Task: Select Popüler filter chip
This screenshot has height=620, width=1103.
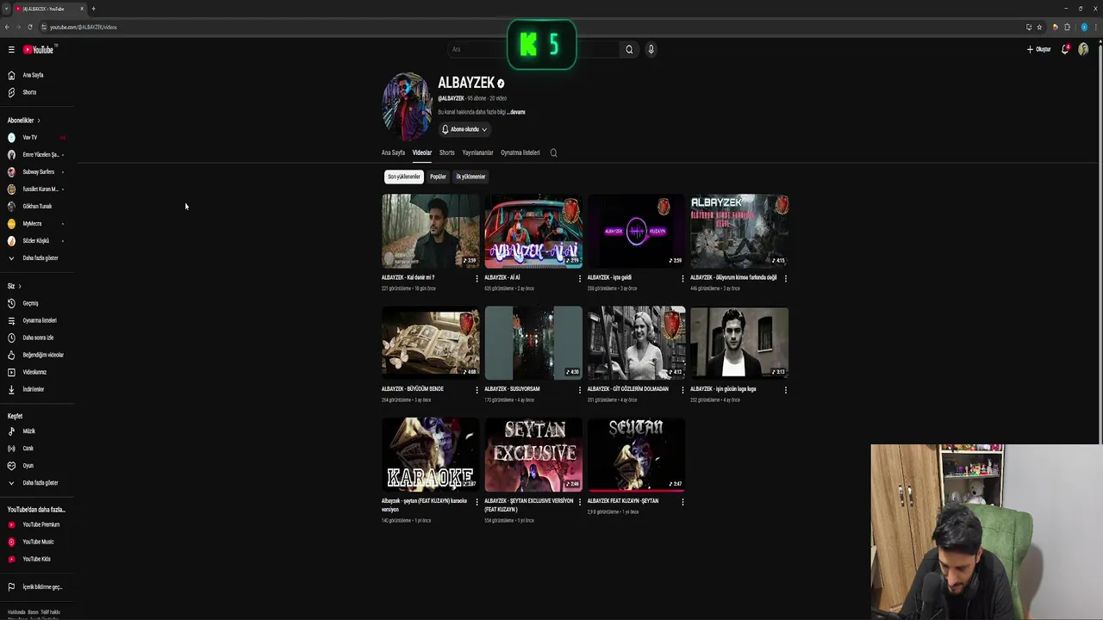Action: coord(439,177)
